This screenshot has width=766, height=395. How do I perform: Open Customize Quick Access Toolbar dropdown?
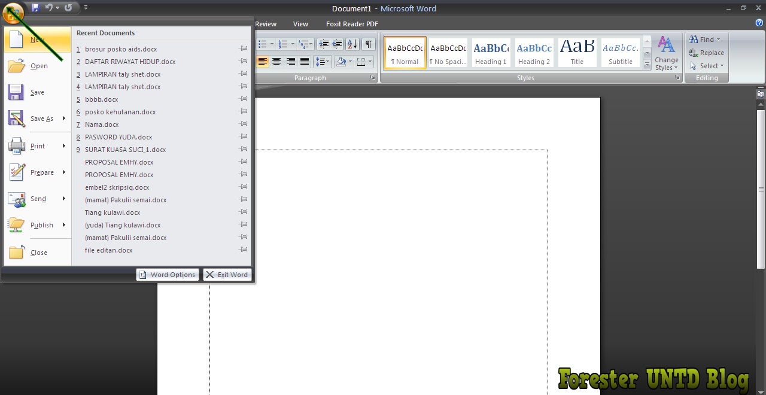[x=86, y=8]
